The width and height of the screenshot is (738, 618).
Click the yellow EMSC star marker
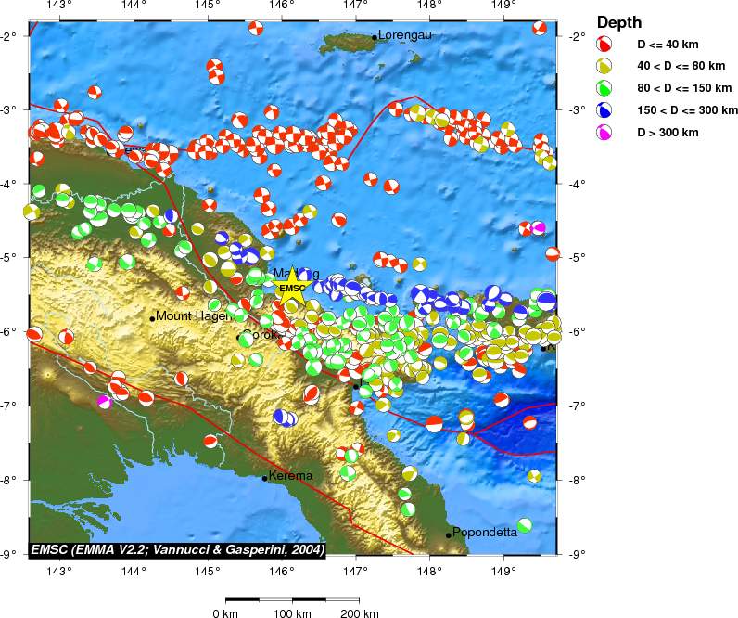click(292, 287)
